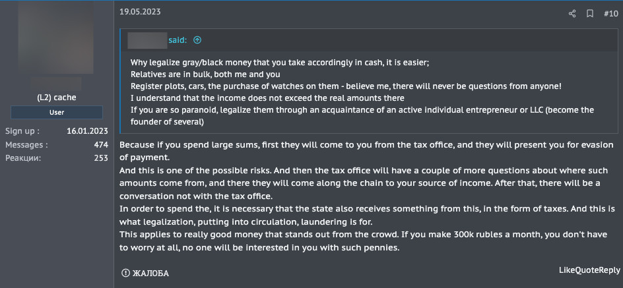Click the '(L2) cache' user title

point(56,98)
